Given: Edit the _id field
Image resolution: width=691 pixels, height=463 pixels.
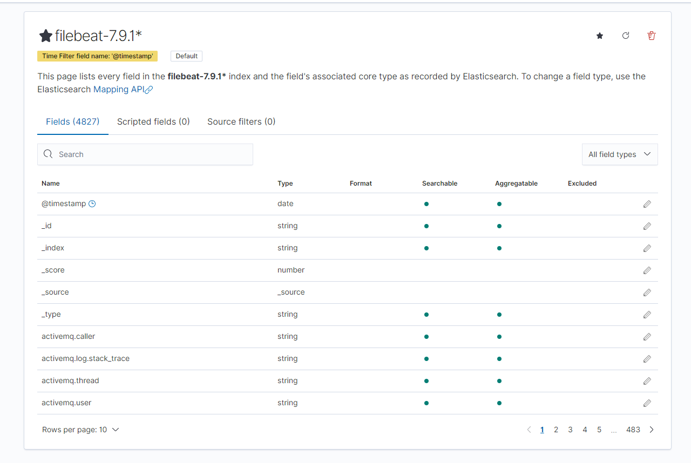Looking at the screenshot, I should [x=647, y=226].
